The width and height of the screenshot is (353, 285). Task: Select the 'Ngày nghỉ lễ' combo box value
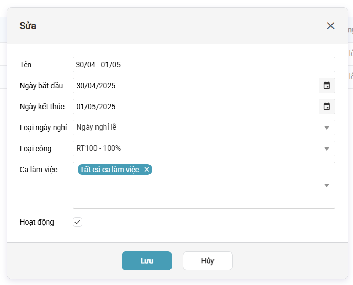(196, 128)
